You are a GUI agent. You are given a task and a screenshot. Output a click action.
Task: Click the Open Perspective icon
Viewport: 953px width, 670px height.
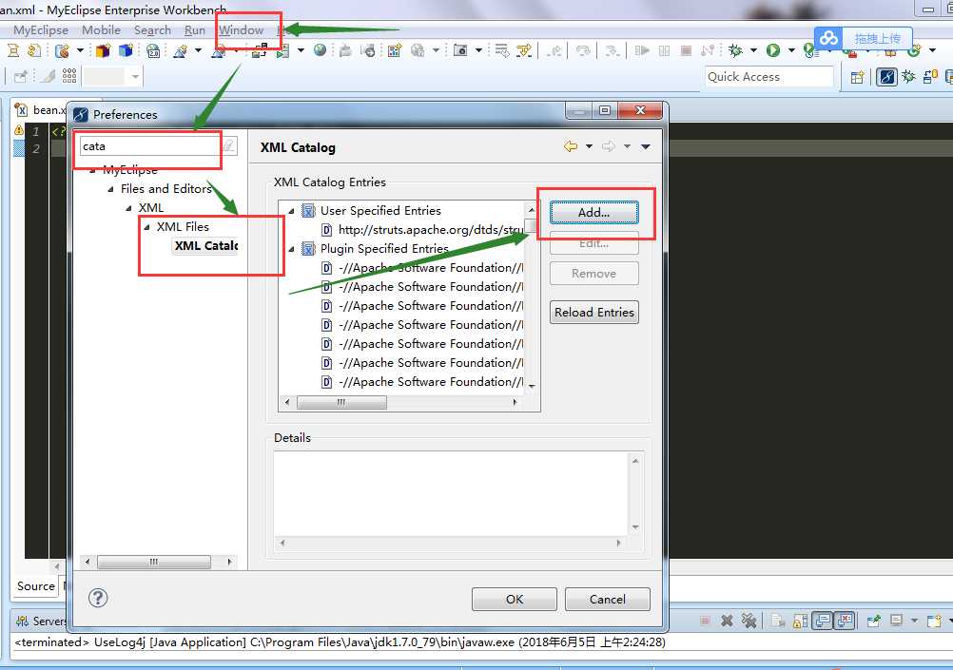[x=858, y=77]
